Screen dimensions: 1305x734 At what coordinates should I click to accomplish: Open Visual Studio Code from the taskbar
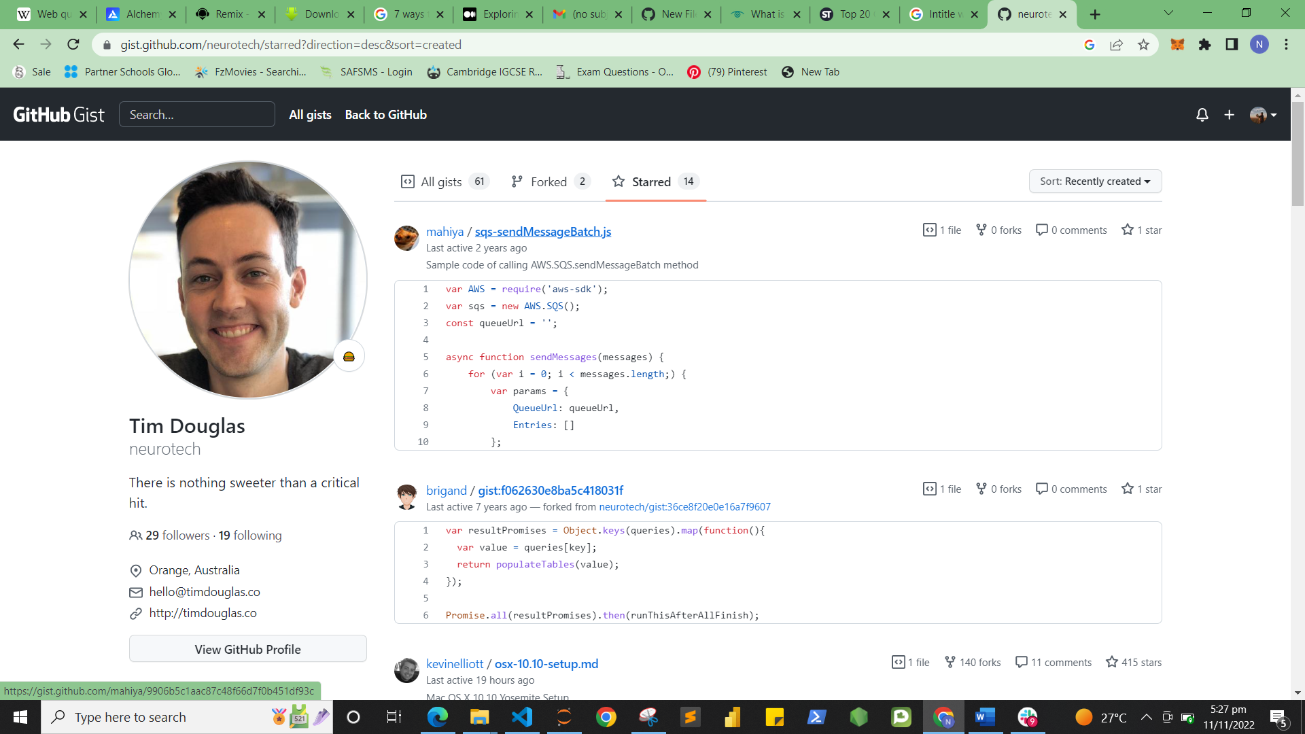point(522,717)
